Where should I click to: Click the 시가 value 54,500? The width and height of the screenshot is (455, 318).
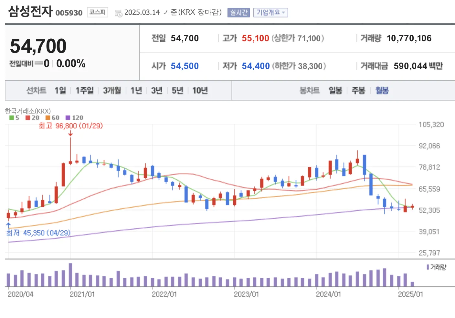(x=185, y=66)
